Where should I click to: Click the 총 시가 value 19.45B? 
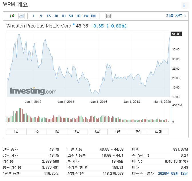point(117,161)
